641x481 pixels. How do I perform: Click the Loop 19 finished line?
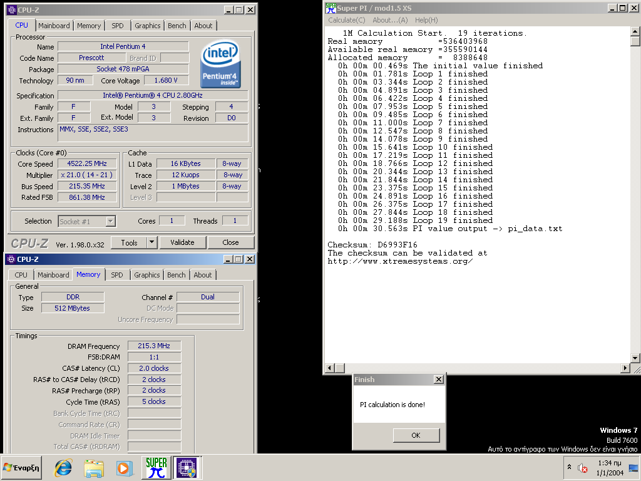[416, 220]
